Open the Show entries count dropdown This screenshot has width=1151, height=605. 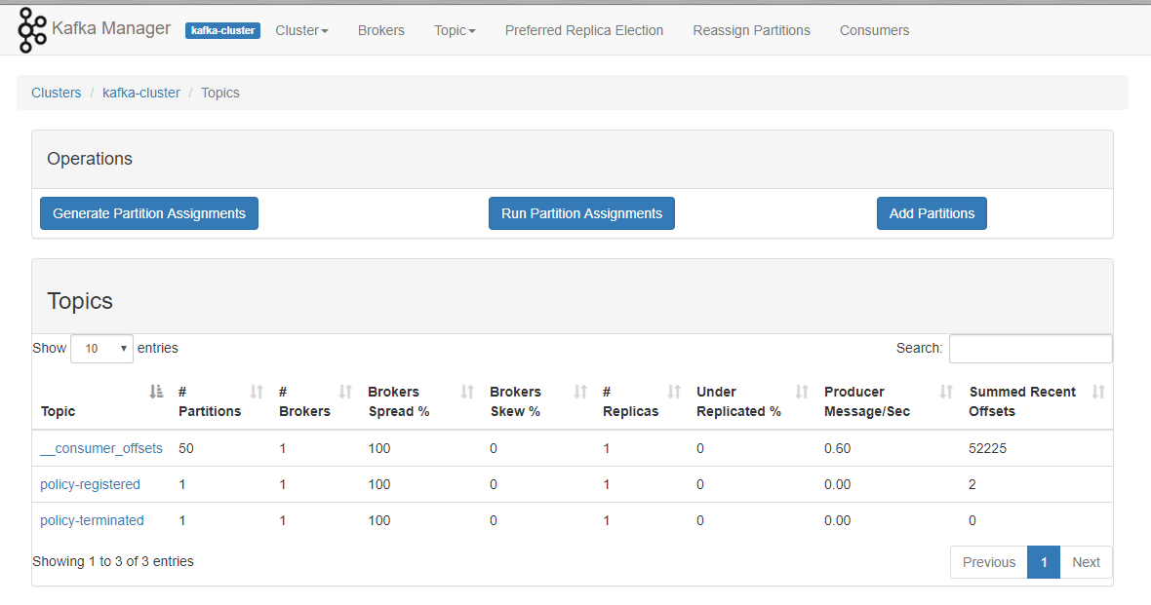(x=102, y=349)
